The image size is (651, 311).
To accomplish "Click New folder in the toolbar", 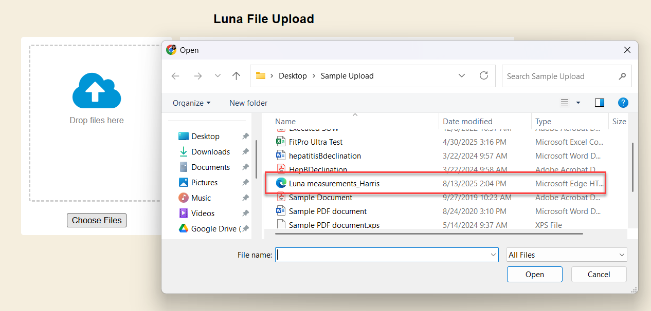I will (x=248, y=103).
